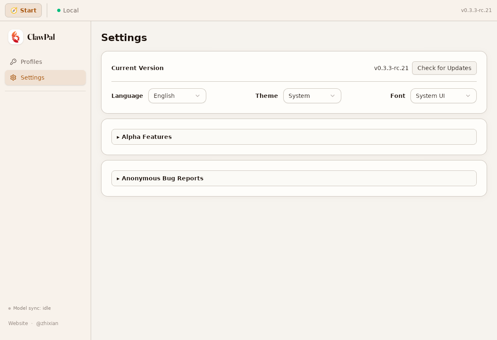497x340 pixels.
Task: Open the Language dropdown set to English
Action: [x=177, y=96]
